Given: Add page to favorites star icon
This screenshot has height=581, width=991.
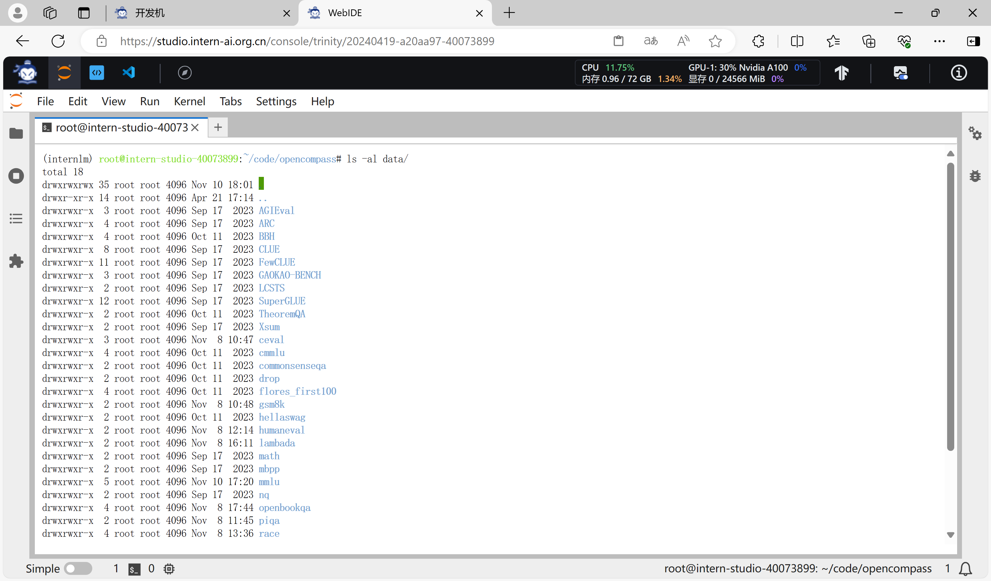Looking at the screenshot, I should 715,41.
